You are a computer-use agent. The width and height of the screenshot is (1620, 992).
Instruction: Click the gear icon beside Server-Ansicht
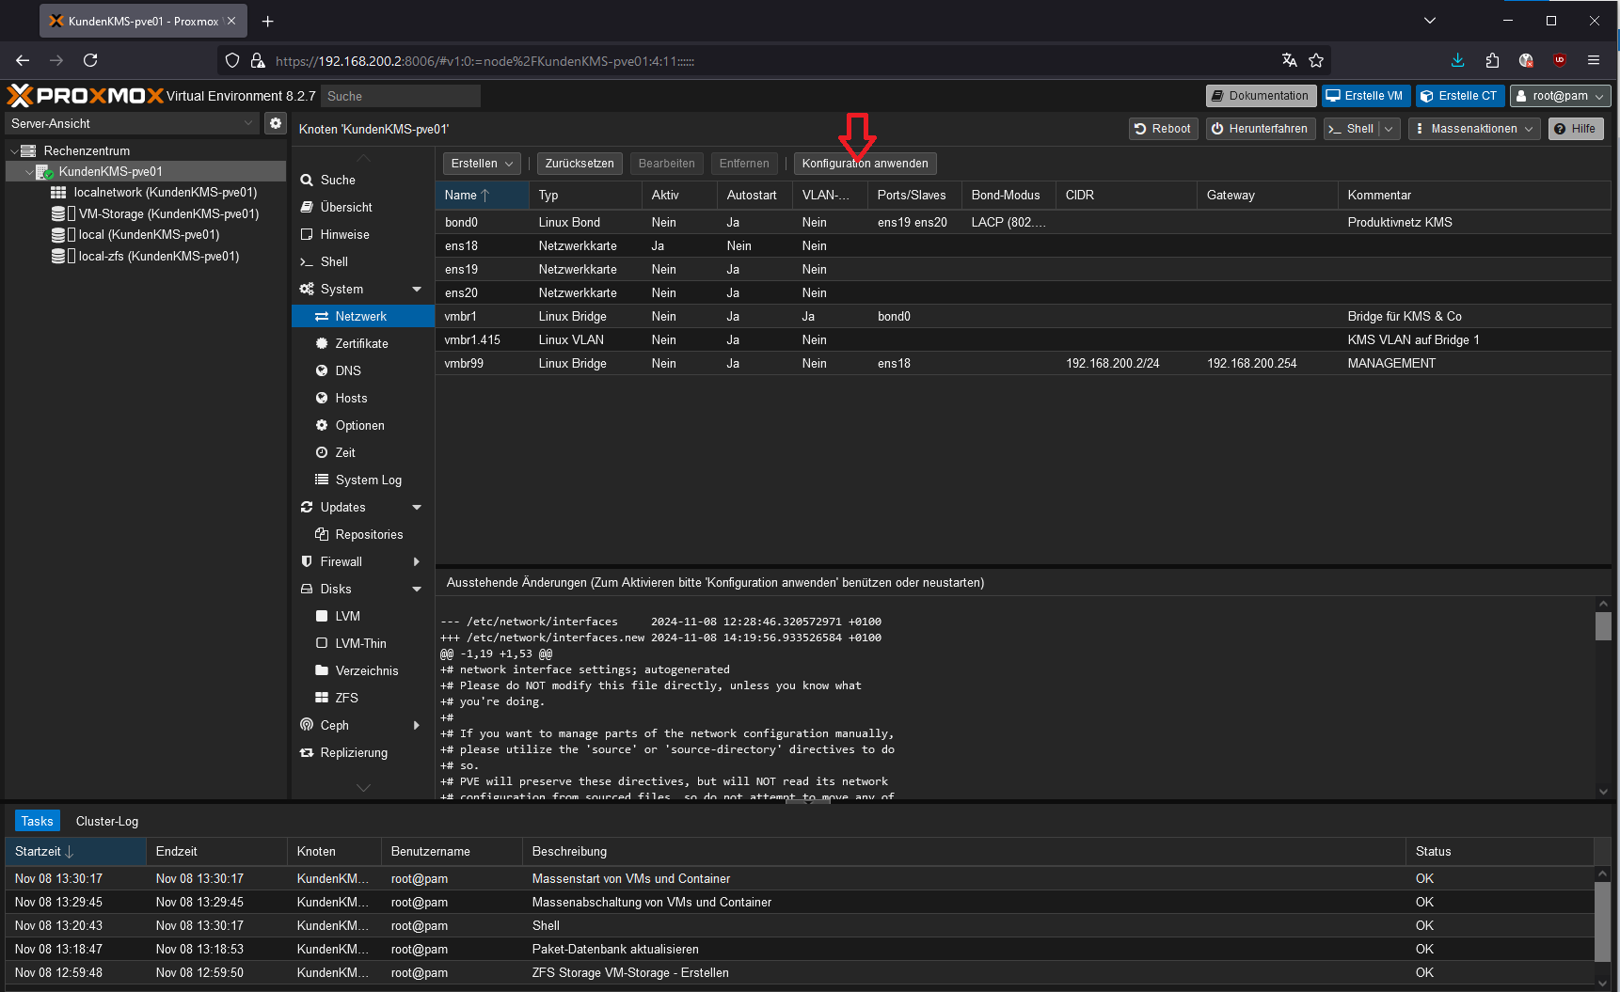(275, 123)
